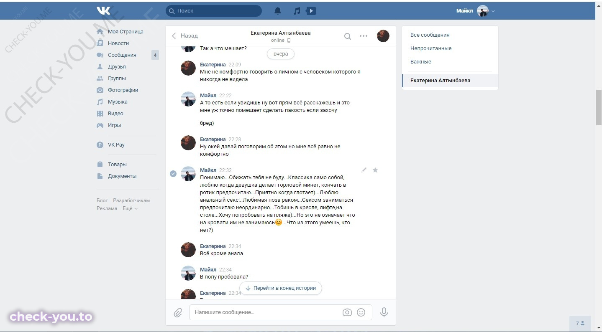Click the page vertical scrollbar thumb
Image resolution: width=602 pixels, height=332 pixels.
pyautogui.click(x=599, y=107)
